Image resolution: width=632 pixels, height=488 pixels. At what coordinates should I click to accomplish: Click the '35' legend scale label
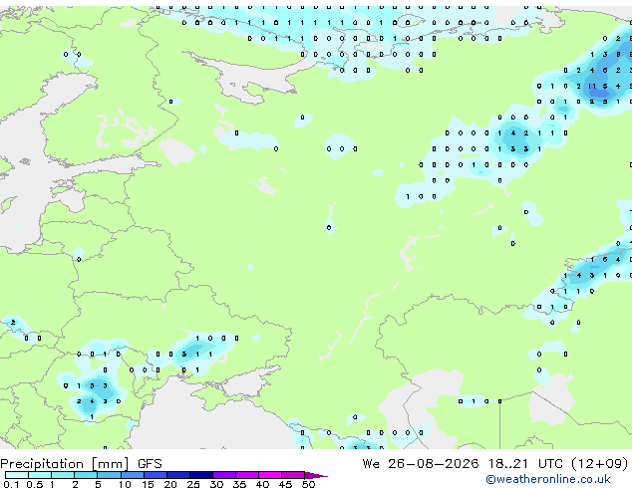pos(239,484)
